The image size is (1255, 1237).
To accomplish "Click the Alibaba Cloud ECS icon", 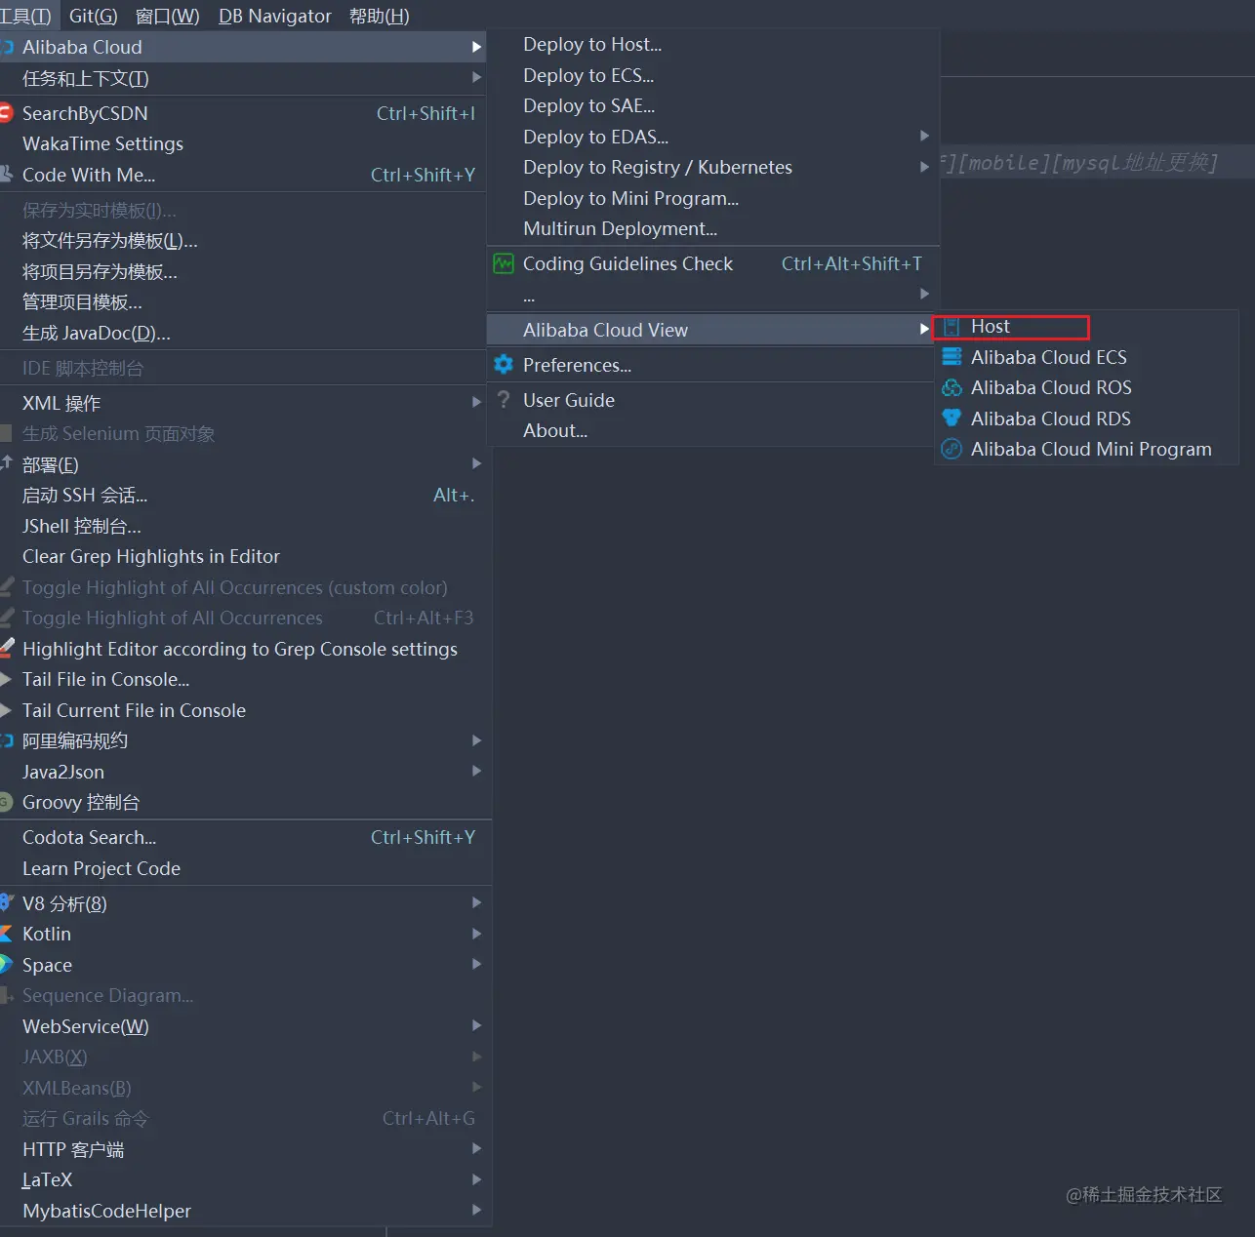I will (x=951, y=357).
